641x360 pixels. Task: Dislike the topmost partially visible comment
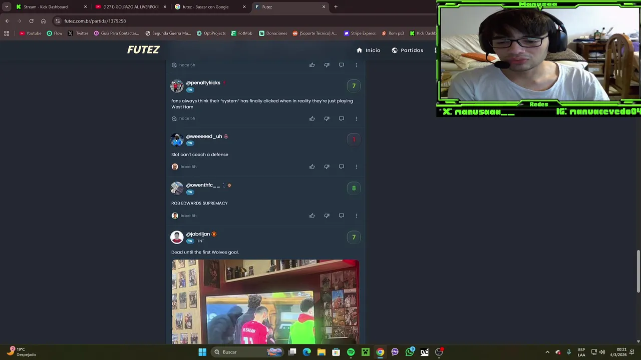tap(327, 65)
